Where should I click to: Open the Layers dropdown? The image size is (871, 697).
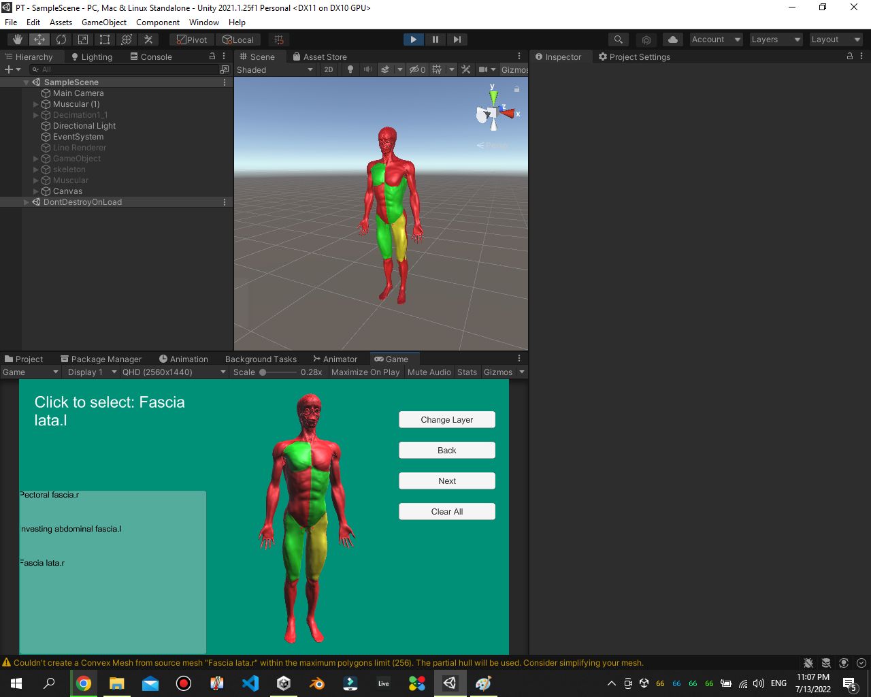pos(776,39)
